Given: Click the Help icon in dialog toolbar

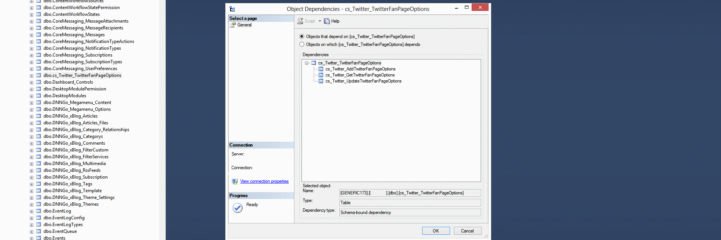Looking at the screenshot, I should point(327,21).
